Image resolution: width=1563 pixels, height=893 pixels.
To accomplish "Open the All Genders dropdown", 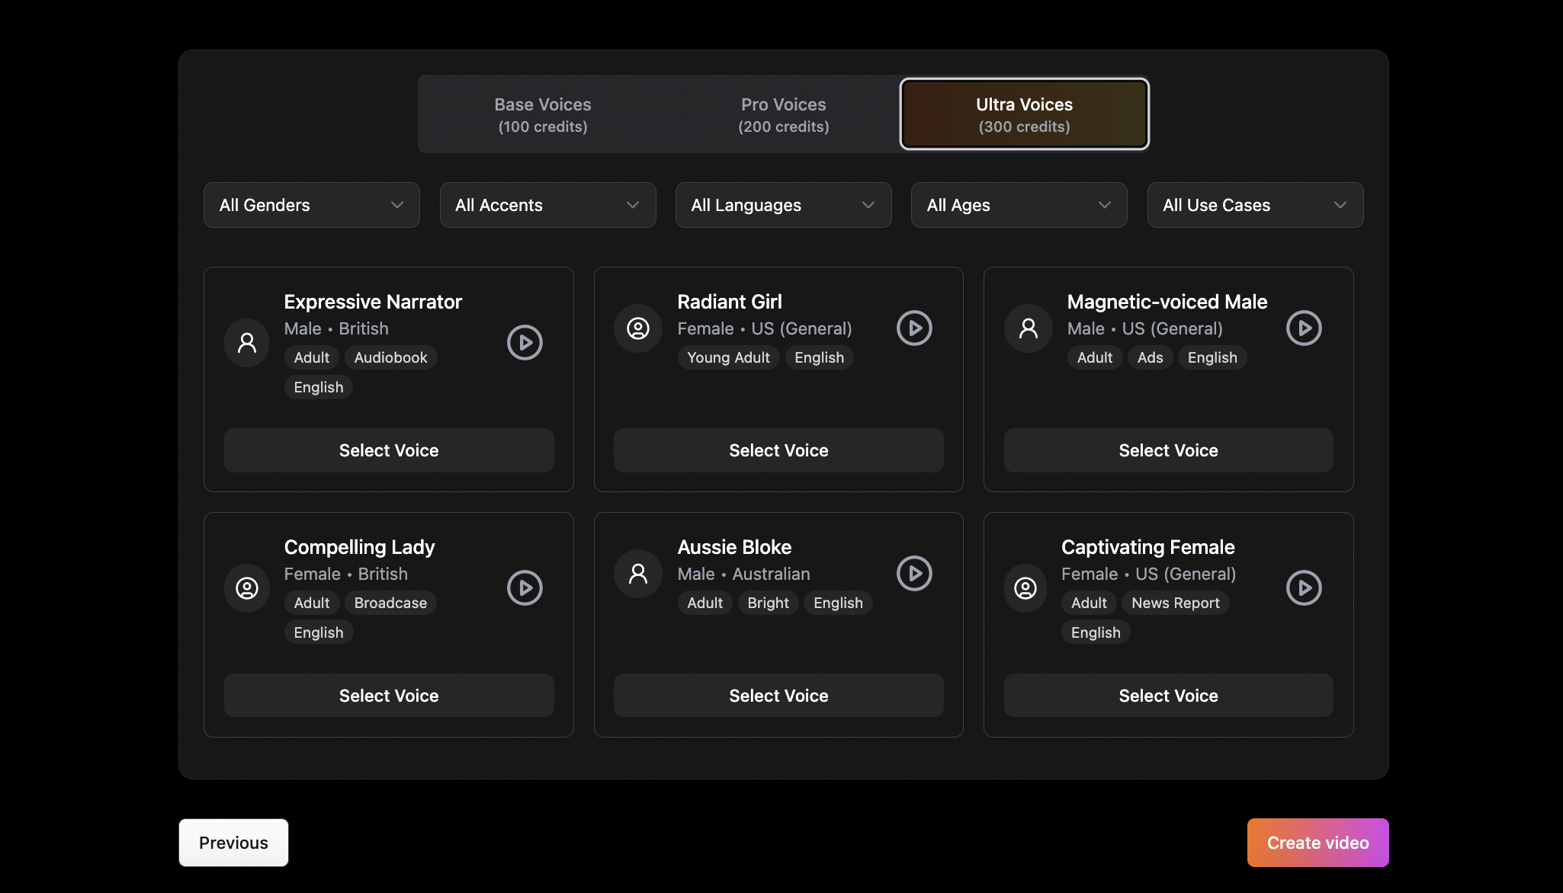I will coord(311,204).
